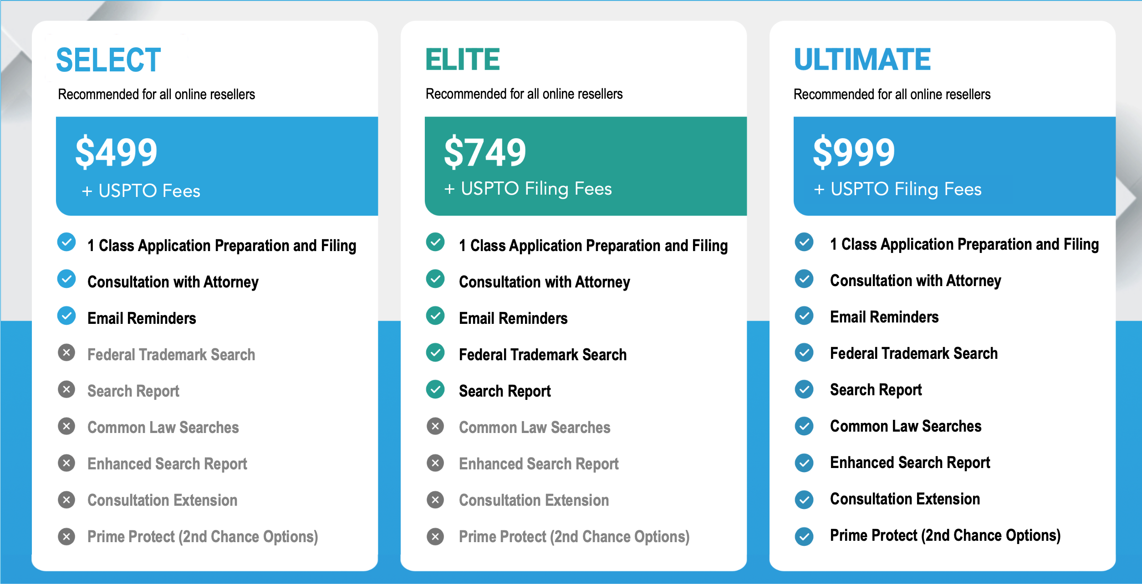Click the ULTIMATE plan heading
This screenshot has height=584, width=1142.
click(862, 60)
